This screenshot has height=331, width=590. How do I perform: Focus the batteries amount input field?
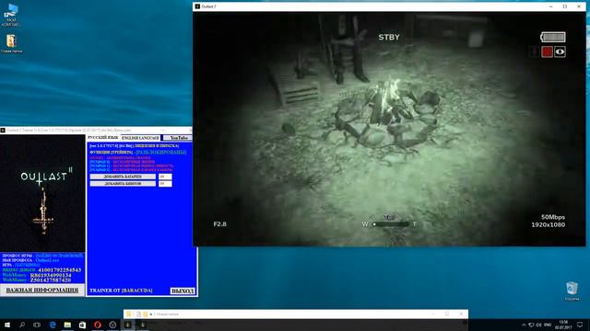pyautogui.click(x=165, y=177)
